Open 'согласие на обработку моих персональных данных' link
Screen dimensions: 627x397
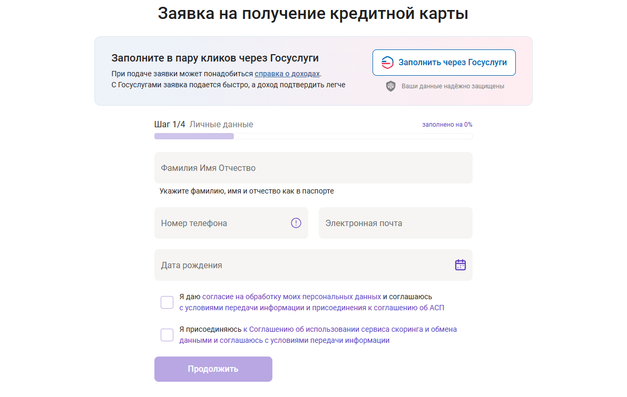[x=291, y=297]
